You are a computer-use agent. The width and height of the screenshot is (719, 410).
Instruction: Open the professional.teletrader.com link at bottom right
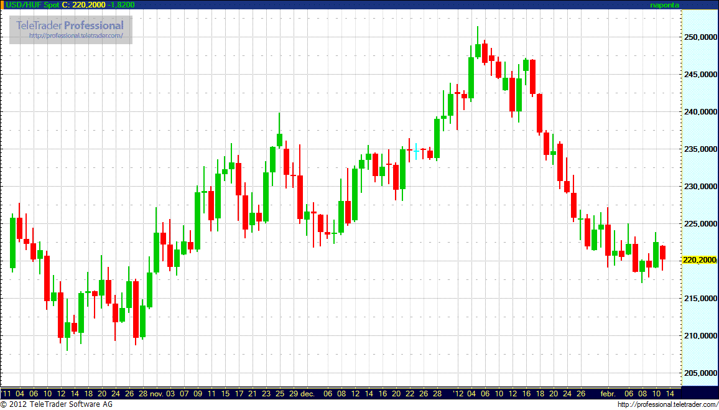668,404
